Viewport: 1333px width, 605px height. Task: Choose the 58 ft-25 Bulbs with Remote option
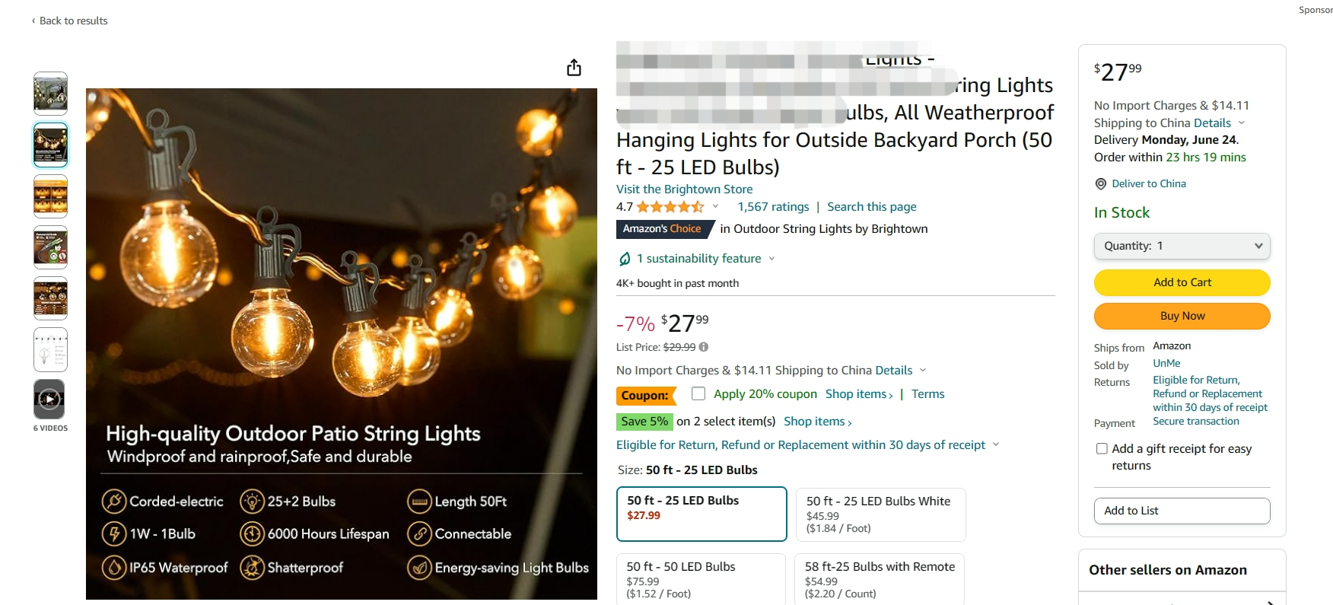[x=880, y=578]
